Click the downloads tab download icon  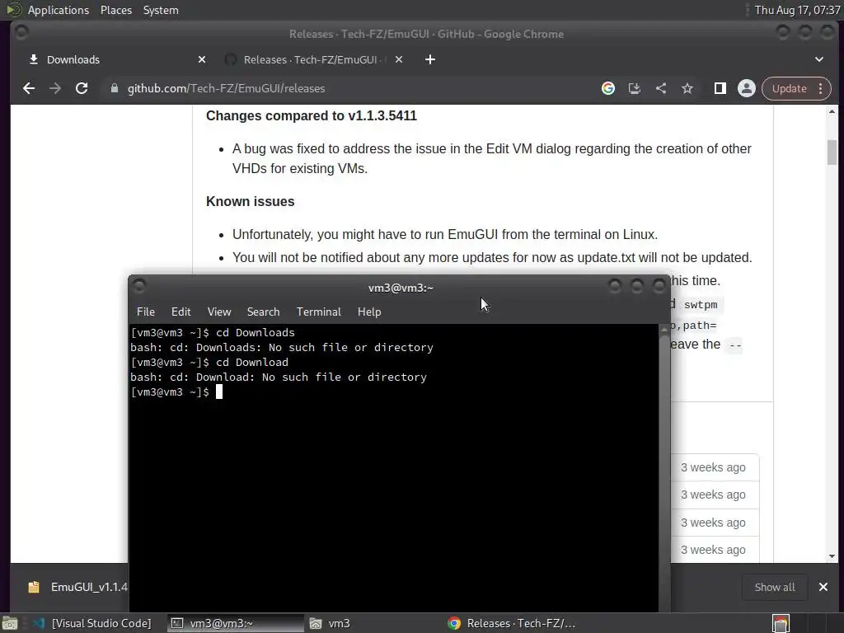click(x=33, y=59)
